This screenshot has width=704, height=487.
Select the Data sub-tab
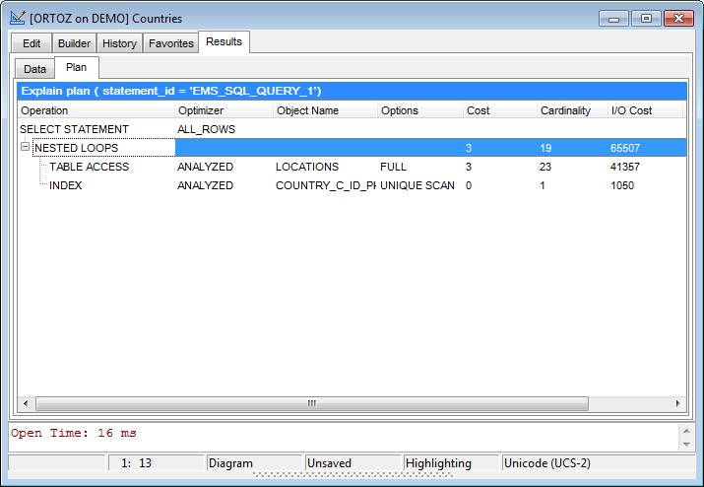(x=35, y=69)
